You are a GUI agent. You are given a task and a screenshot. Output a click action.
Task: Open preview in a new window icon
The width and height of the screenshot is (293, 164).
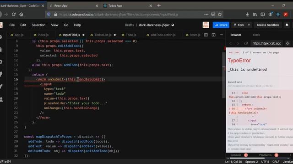(288, 43)
